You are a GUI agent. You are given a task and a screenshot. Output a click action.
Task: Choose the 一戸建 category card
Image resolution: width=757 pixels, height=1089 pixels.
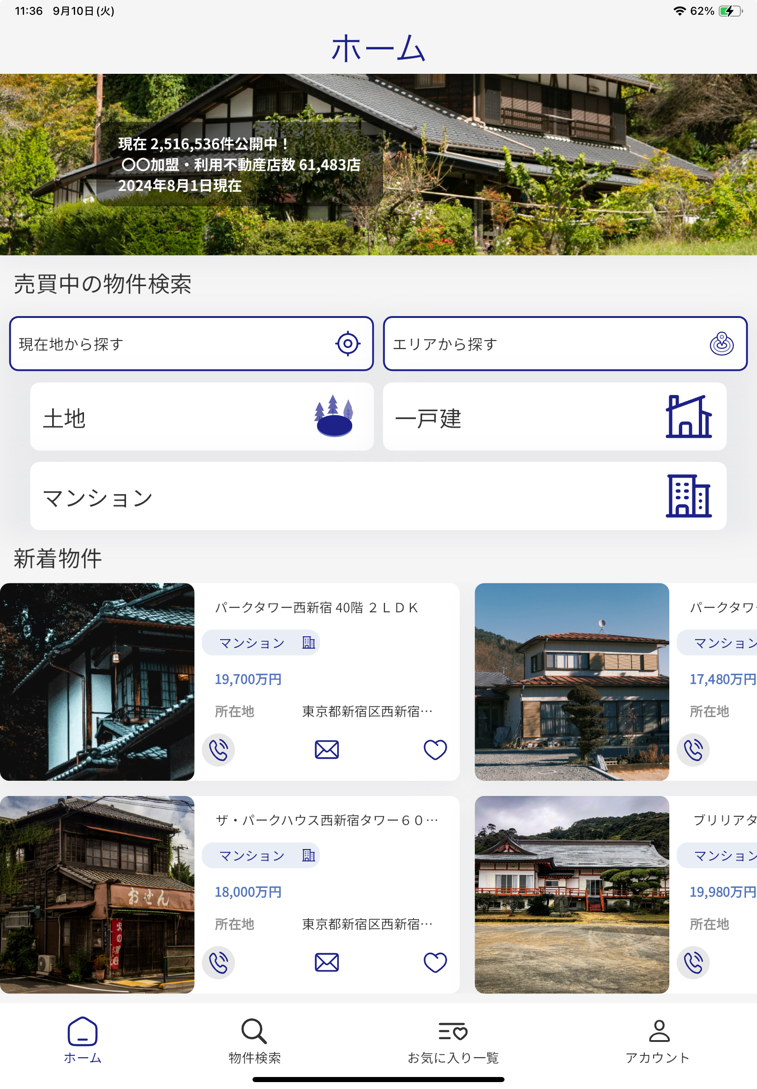pyautogui.click(x=555, y=417)
